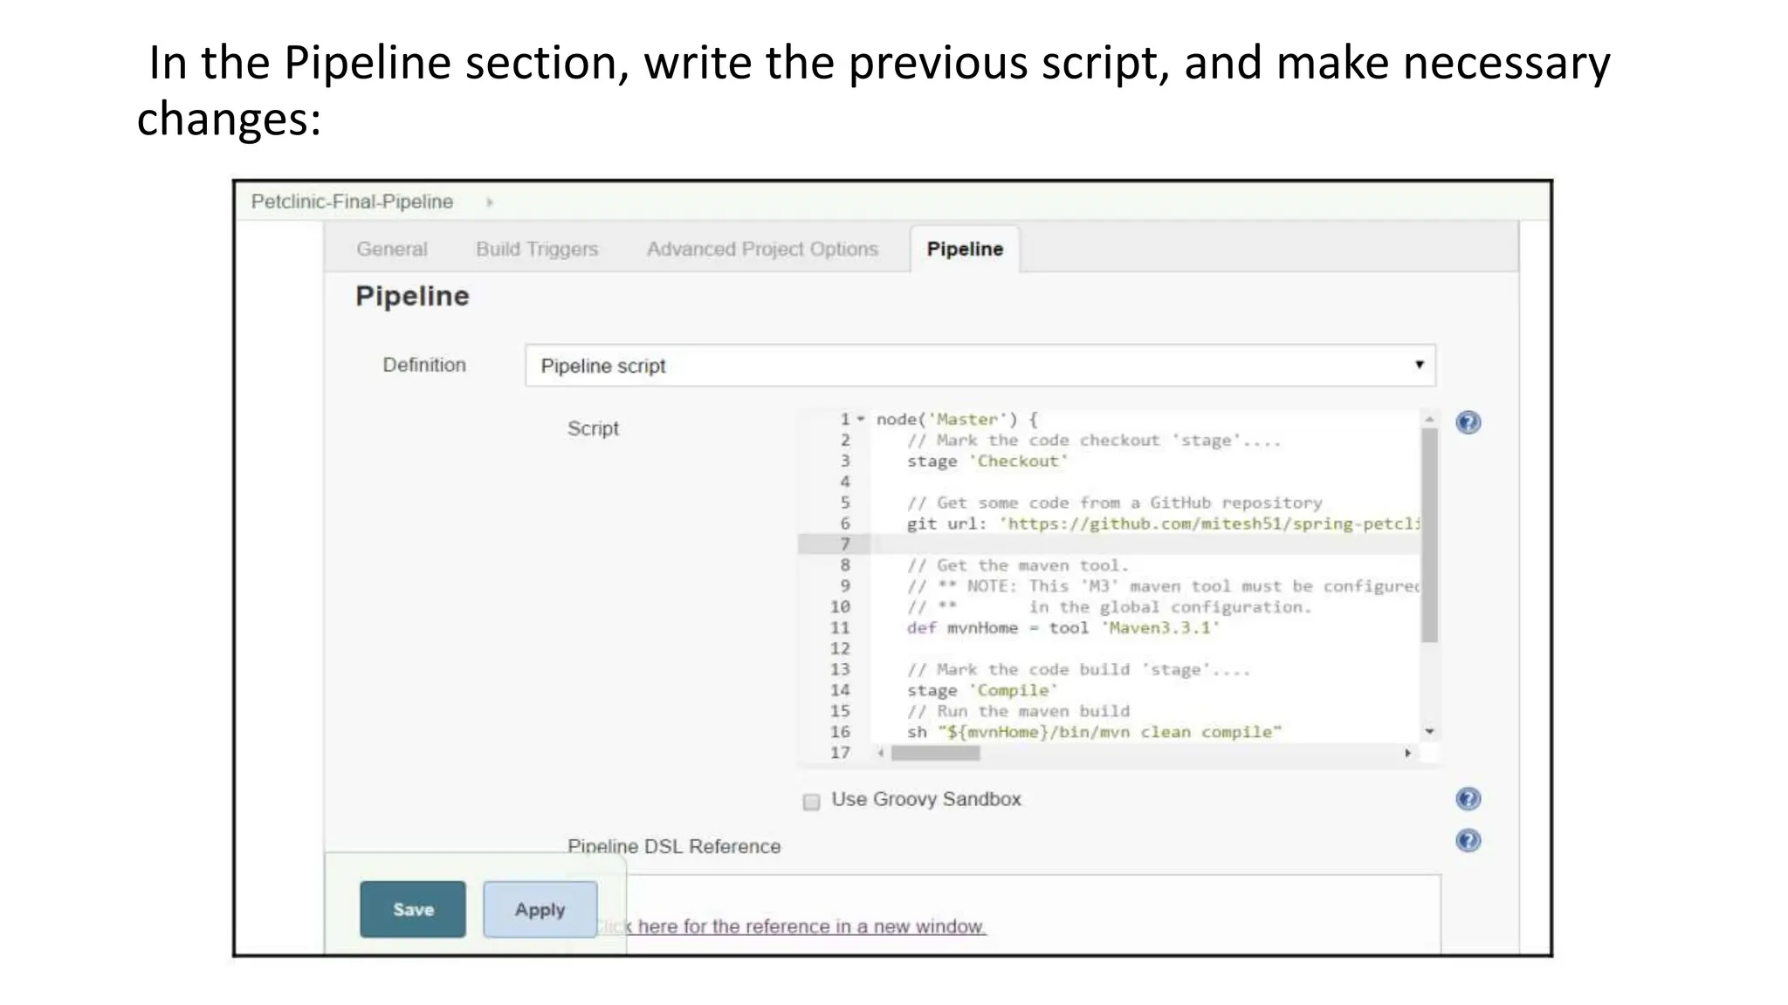Open the Definition dropdown showing Pipeline script
Image resolution: width=1788 pixels, height=1005 pixels.
980,366
